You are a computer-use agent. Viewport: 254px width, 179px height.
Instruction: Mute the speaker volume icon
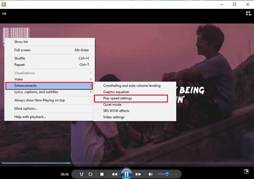click(x=150, y=174)
